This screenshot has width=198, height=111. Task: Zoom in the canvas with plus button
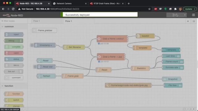[194, 109]
